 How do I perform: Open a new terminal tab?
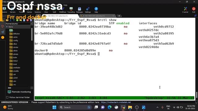click(119, 16)
